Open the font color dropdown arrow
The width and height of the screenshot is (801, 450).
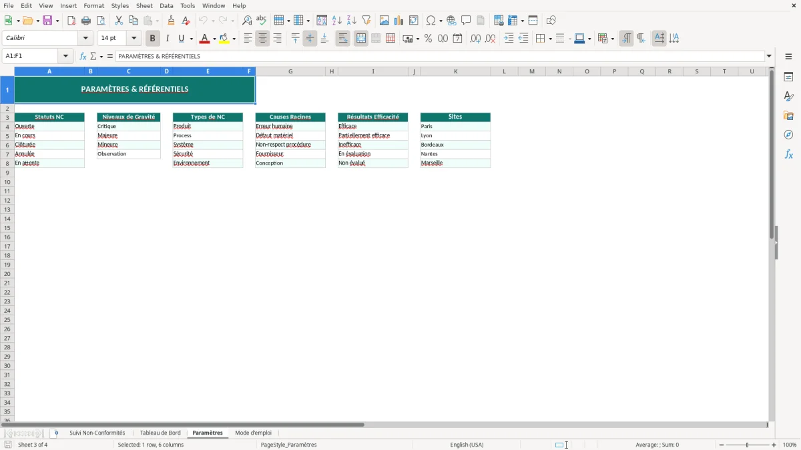point(214,39)
